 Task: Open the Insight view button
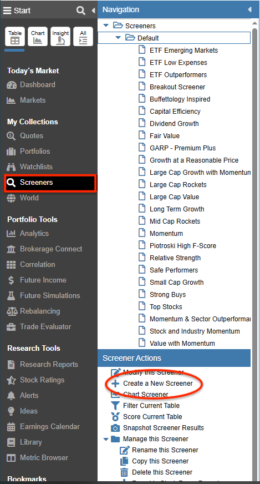[60, 37]
